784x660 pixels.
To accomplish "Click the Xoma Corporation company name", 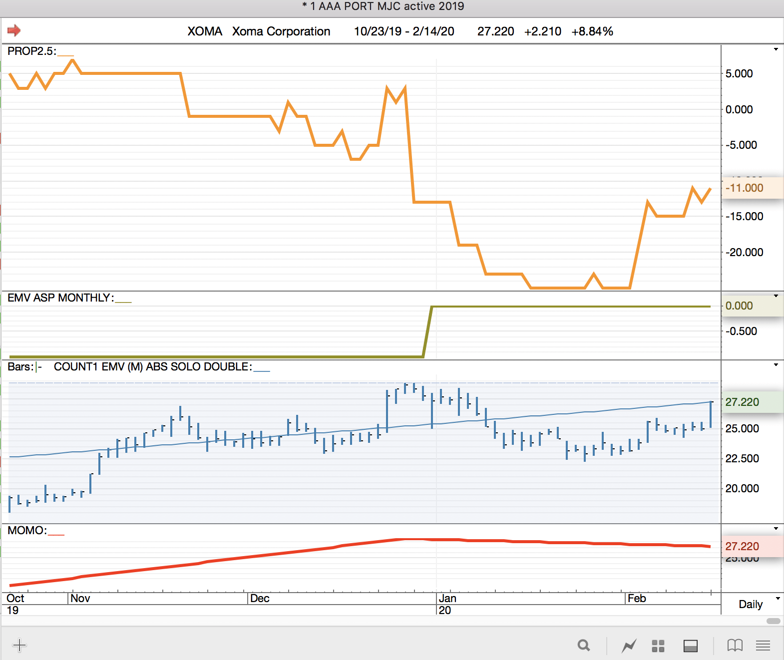I will 281,31.
